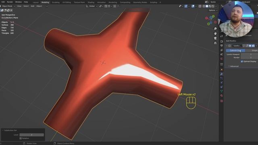Image resolution: width=258 pixels, height=145 pixels.
Task: Open the viewport View menu
Action: coord(19,6)
